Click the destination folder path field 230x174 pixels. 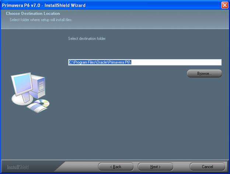click(x=145, y=62)
